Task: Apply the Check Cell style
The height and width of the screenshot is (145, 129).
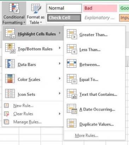Action: coord(64,18)
